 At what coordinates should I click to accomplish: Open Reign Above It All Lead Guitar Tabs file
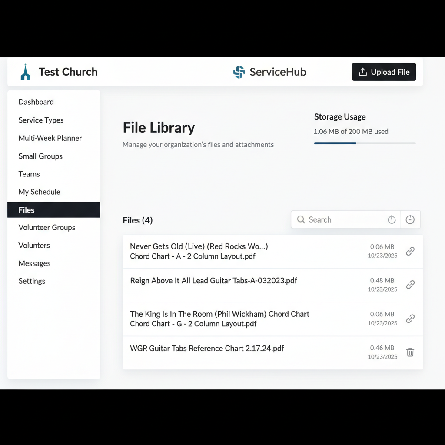[x=213, y=281]
